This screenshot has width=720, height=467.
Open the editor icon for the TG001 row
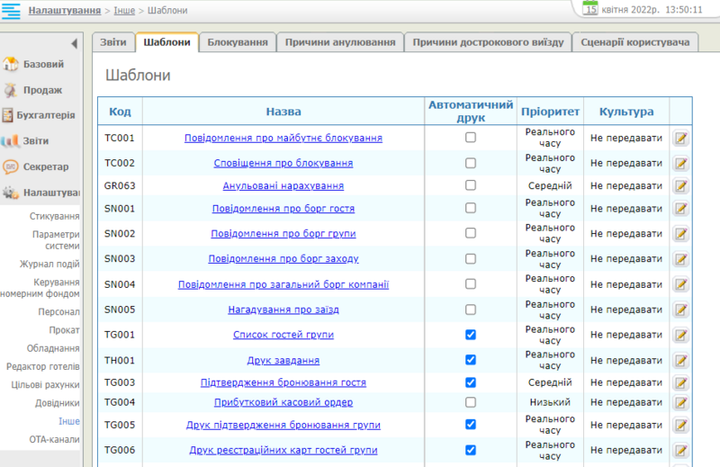(x=680, y=336)
